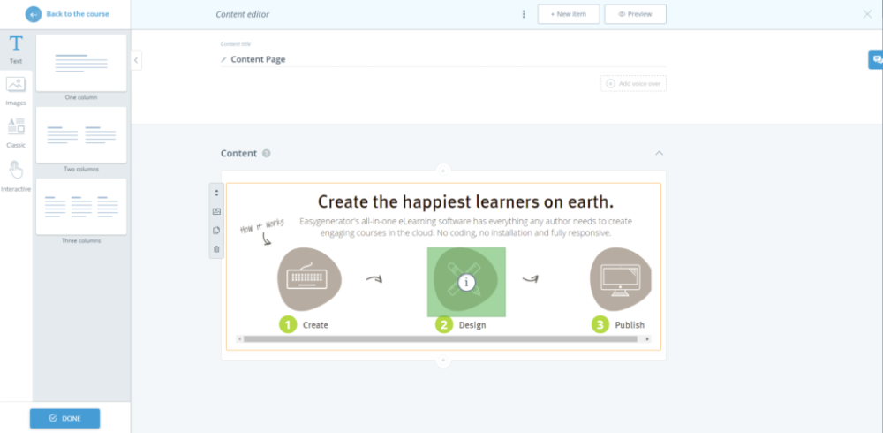The height and width of the screenshot is (433, 883).
Task: Close the content editor with X
Action: click(867, 14)
